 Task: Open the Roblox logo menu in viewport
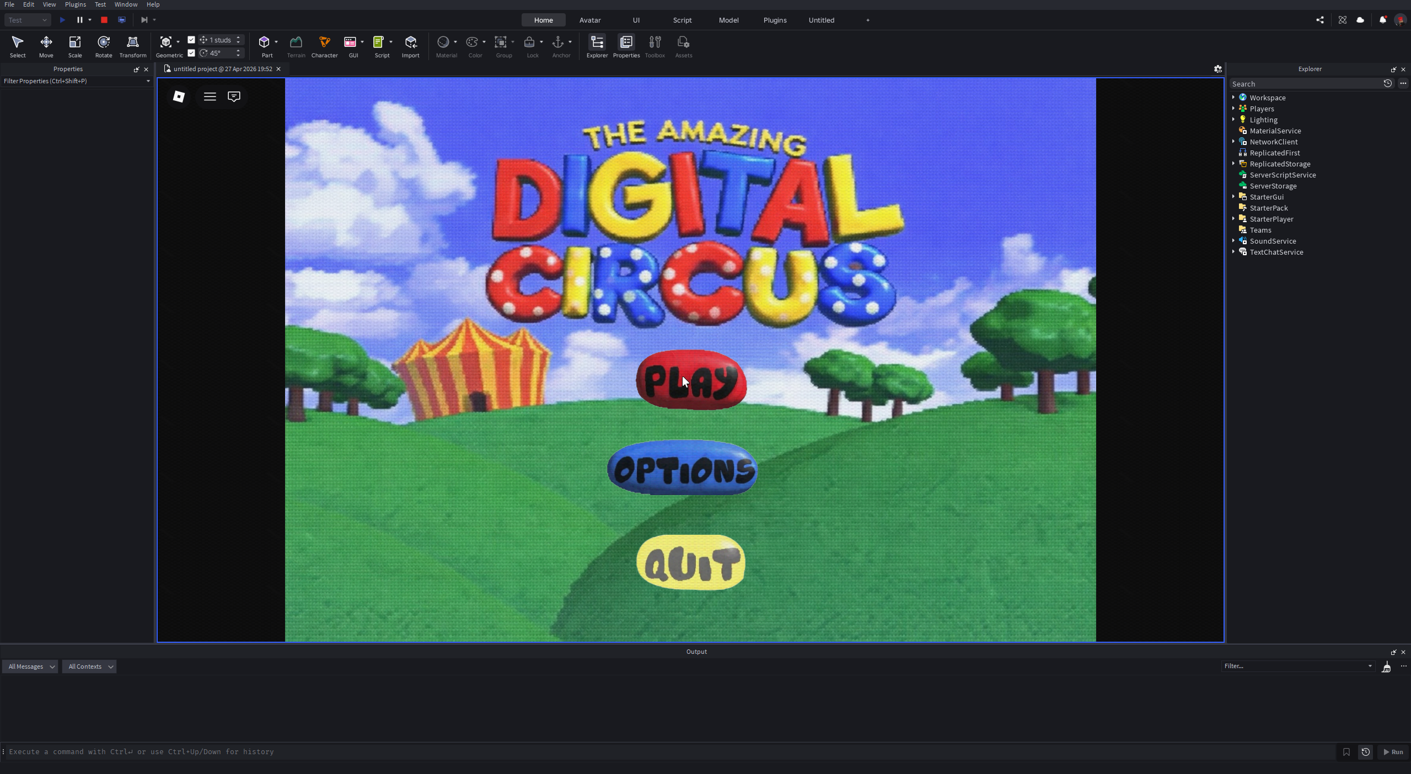click(179, 96)
